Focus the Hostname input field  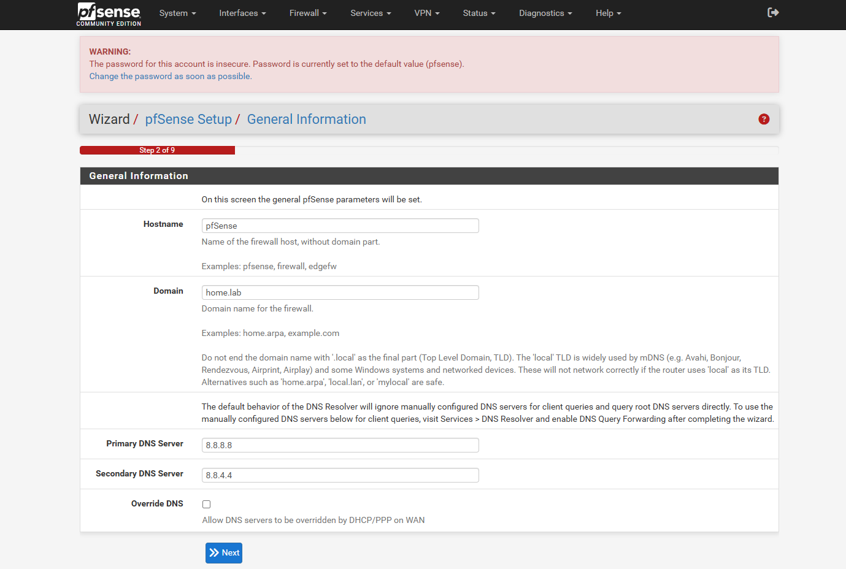[340, 226]
